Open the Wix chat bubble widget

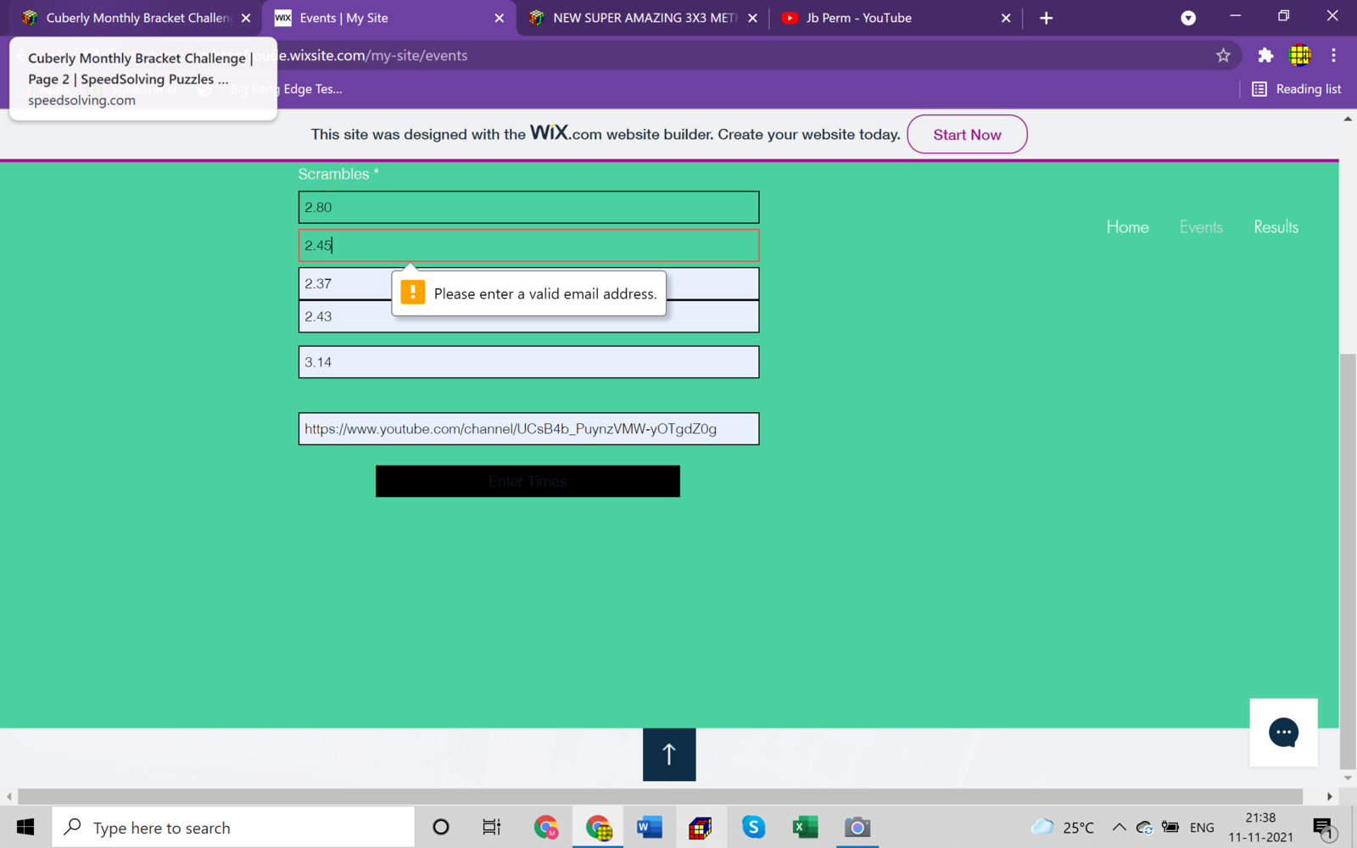(x=1283, y=733)
